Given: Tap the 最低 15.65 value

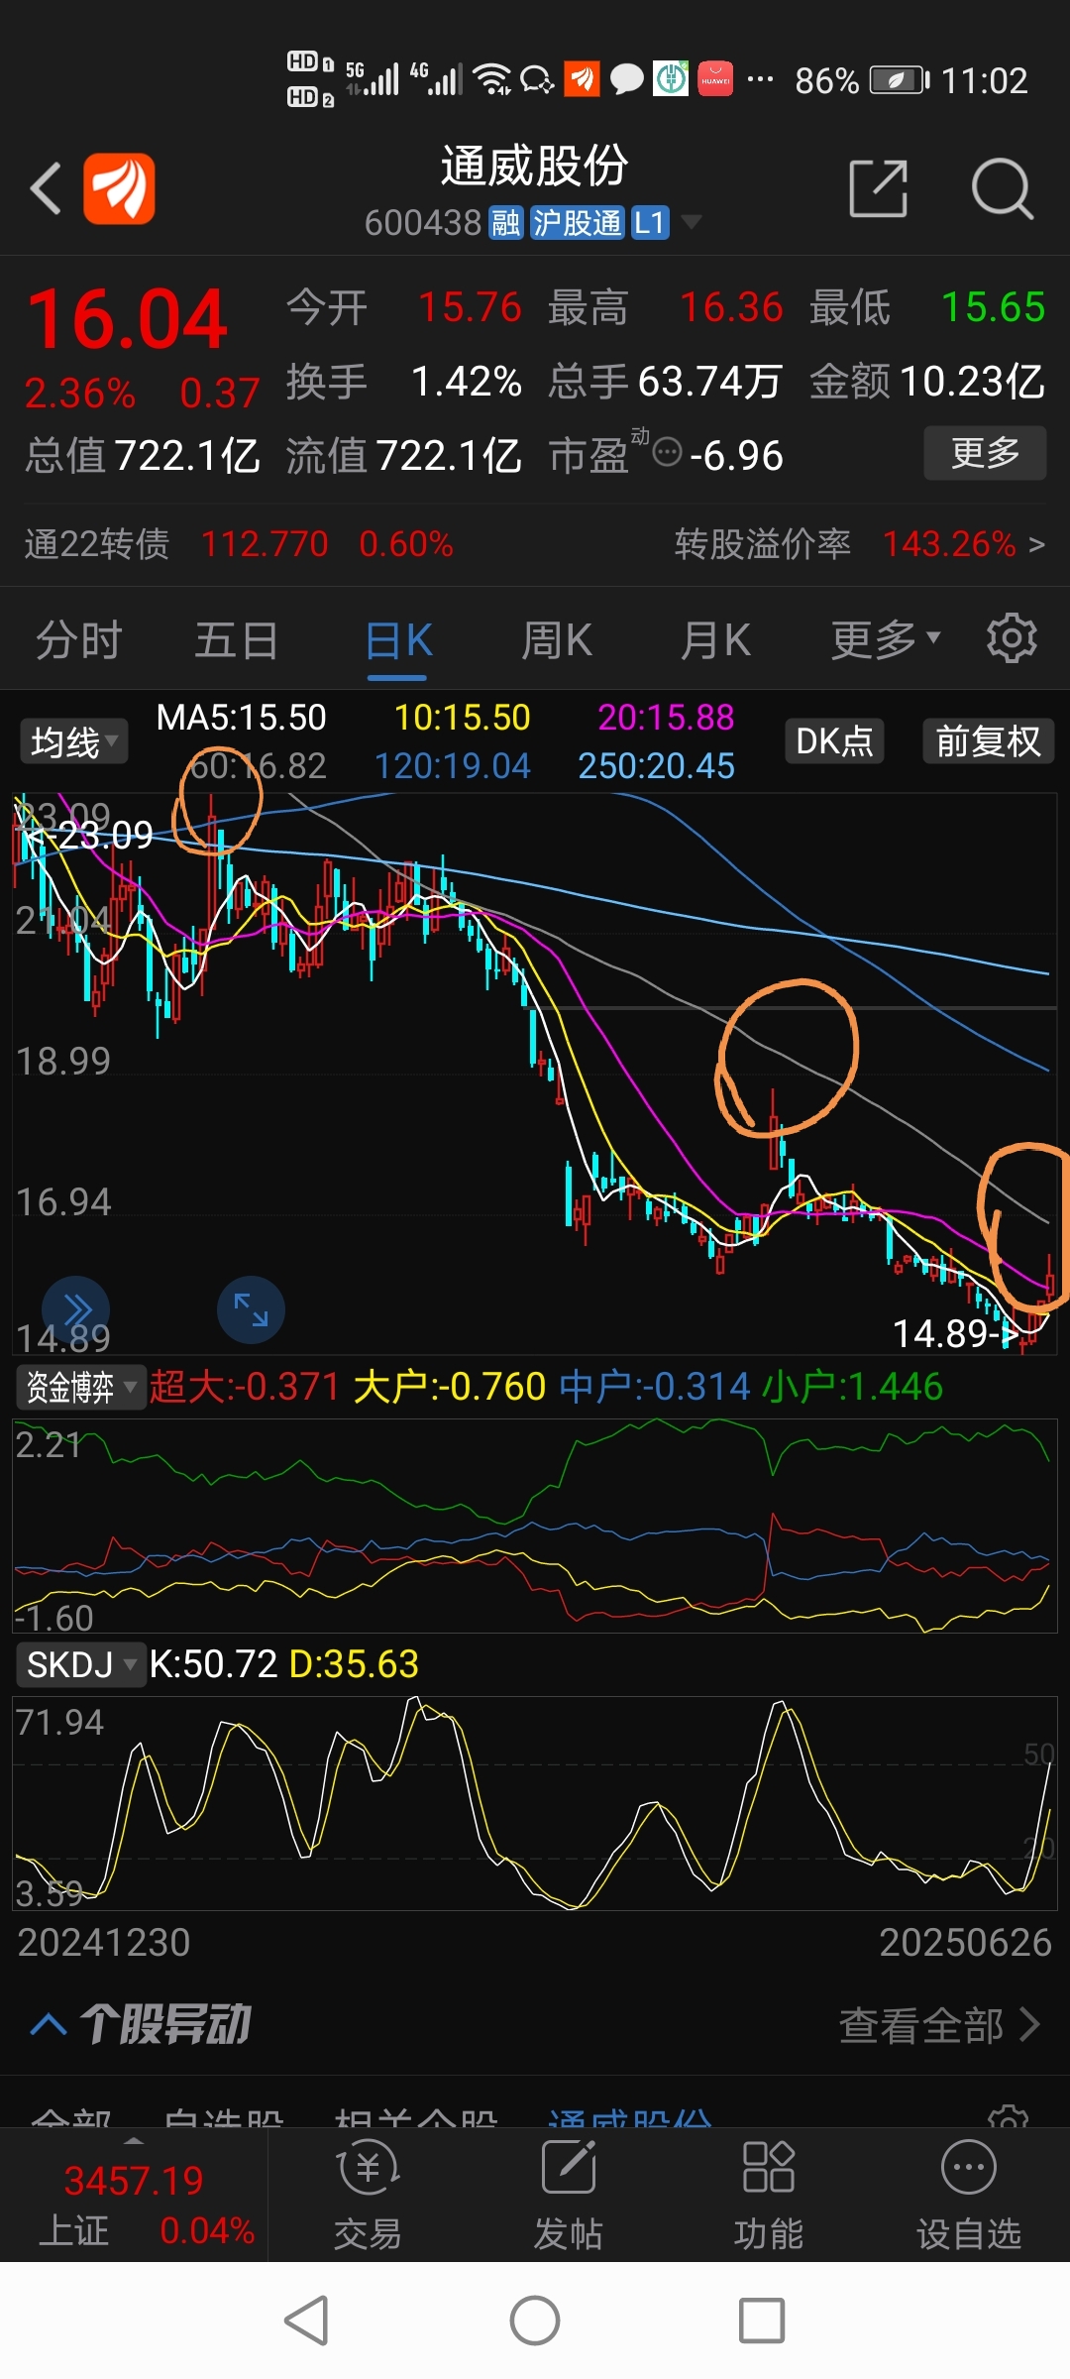Looking at the screenshot, I should [927, 307].
